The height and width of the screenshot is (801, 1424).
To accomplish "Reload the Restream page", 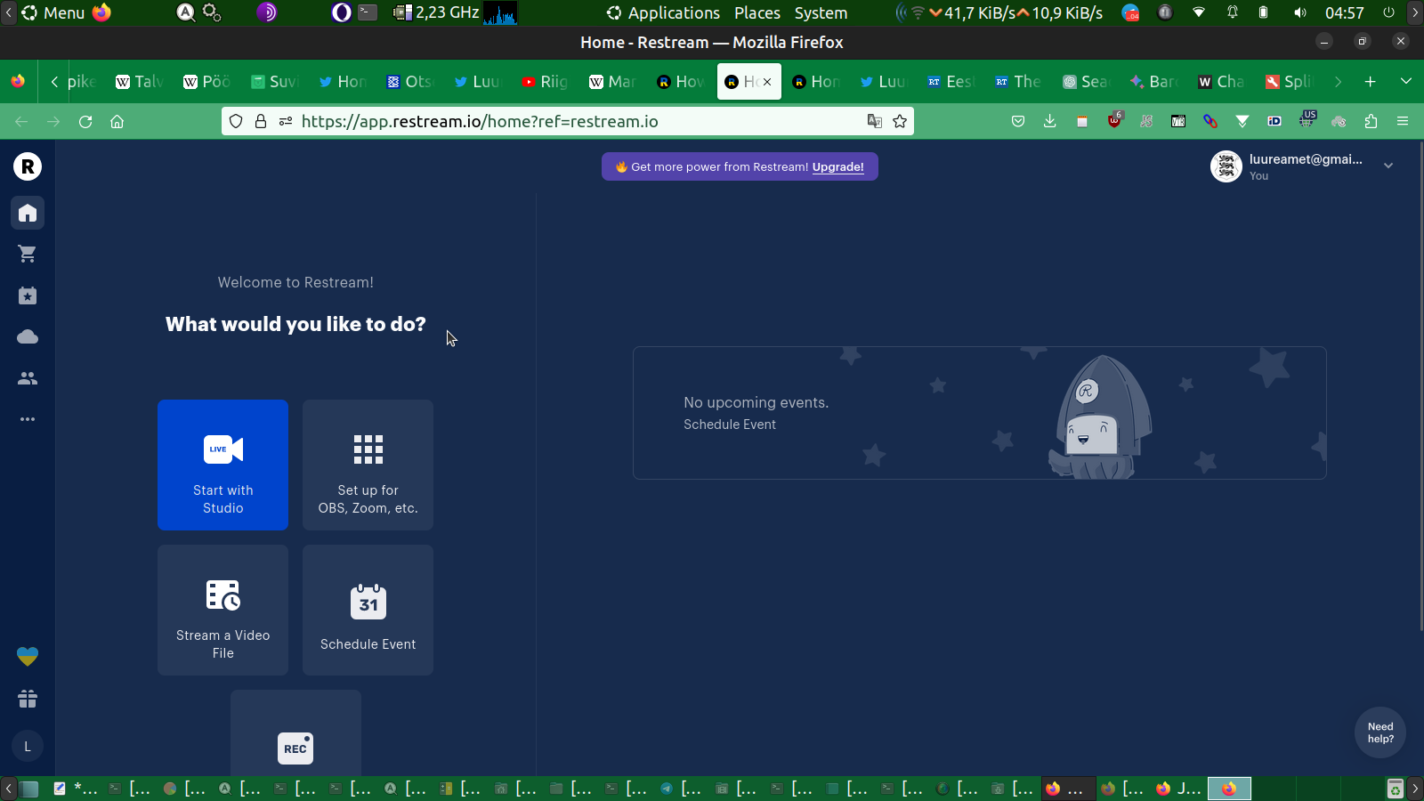I will click(x=85, y=122).
